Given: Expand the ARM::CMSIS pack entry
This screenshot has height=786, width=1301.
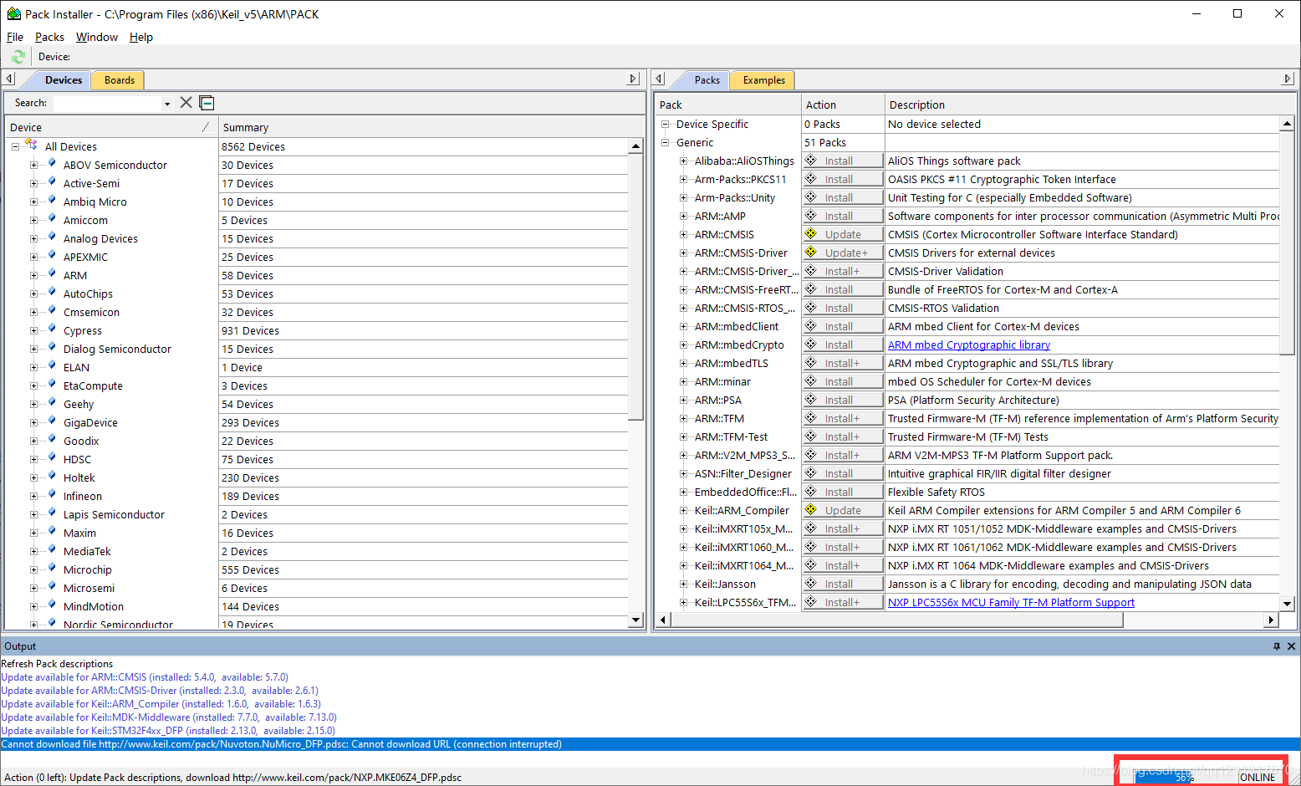Looking at the screenshot, I should (684, 234).
